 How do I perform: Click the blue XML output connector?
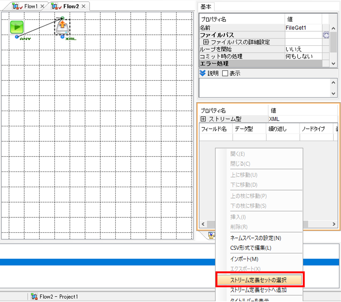pos(62,37)
